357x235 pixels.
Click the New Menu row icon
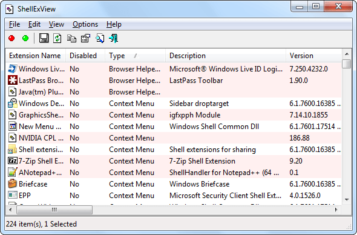13,126
